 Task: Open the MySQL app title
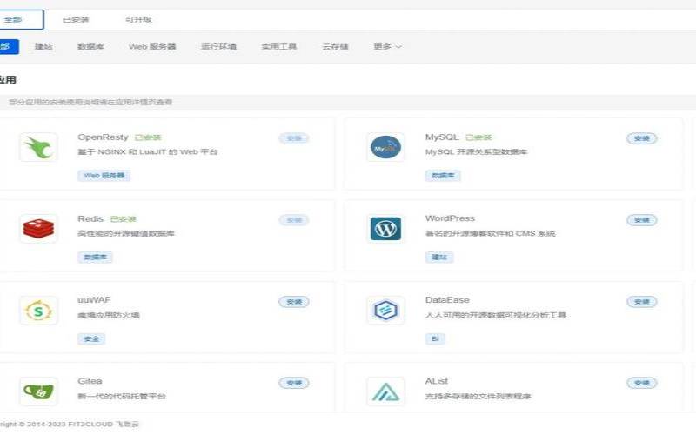pos(442,137)
